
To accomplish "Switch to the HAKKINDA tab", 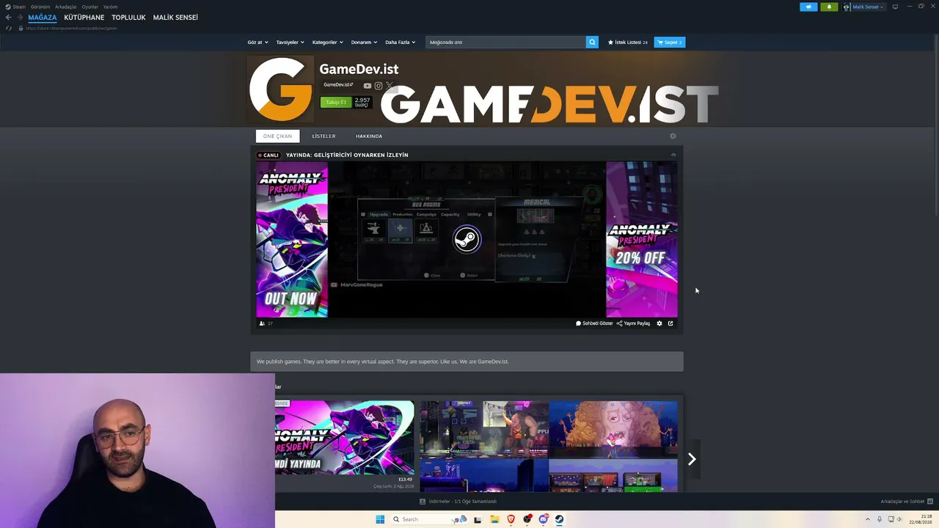I will pos(369,136).
